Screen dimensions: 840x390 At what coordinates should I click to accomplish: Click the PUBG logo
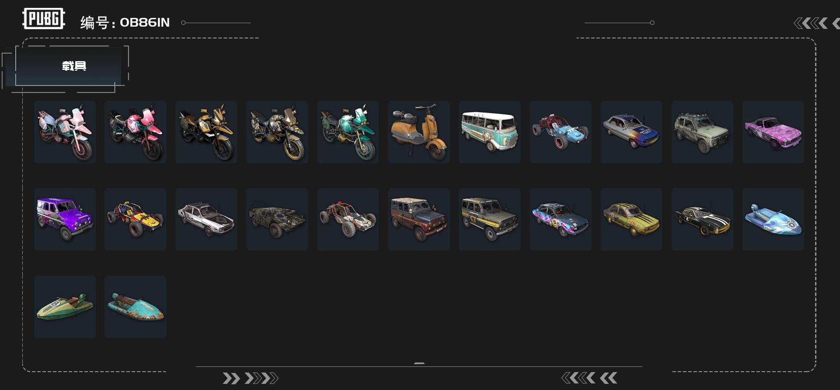(x=44, y=19)
